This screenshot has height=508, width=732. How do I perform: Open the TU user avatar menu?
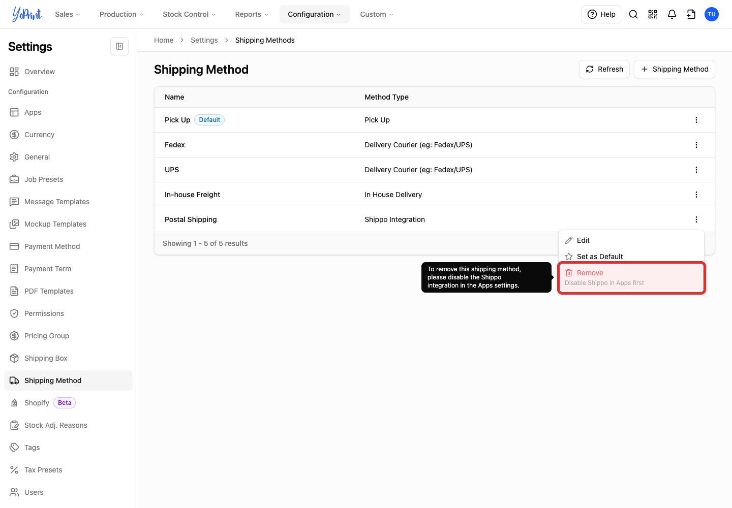712,14
